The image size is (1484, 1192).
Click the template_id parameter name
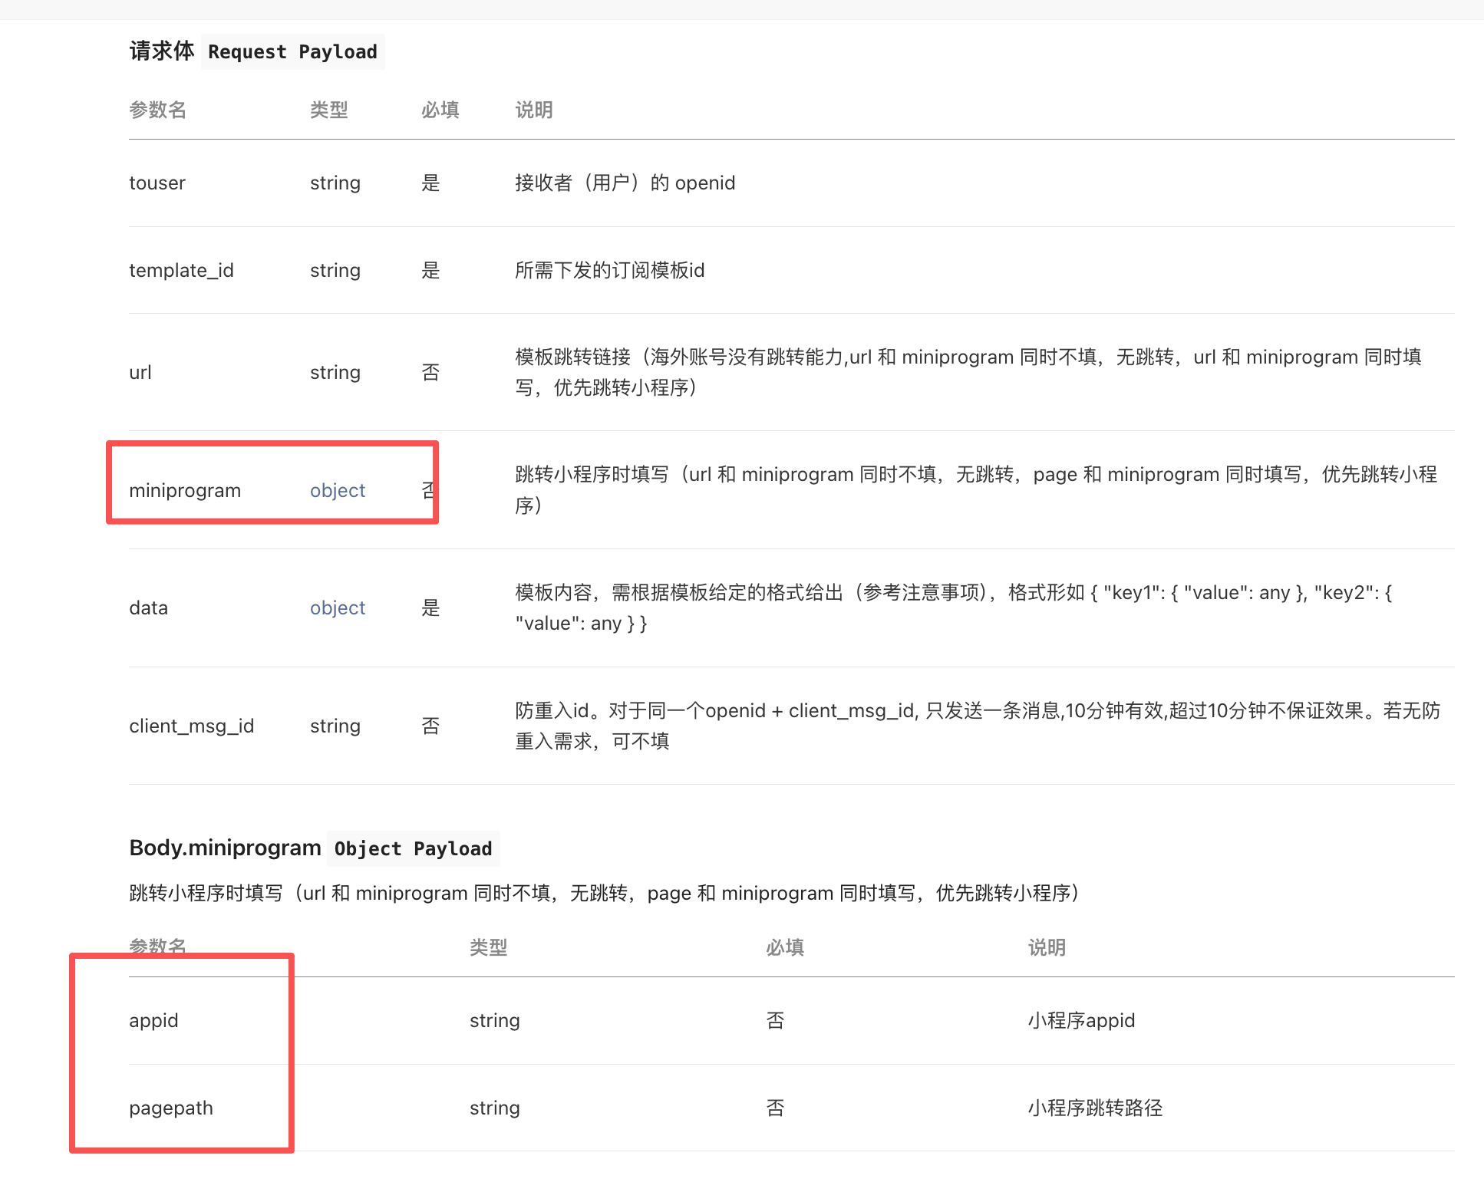[x=181, y=270]
